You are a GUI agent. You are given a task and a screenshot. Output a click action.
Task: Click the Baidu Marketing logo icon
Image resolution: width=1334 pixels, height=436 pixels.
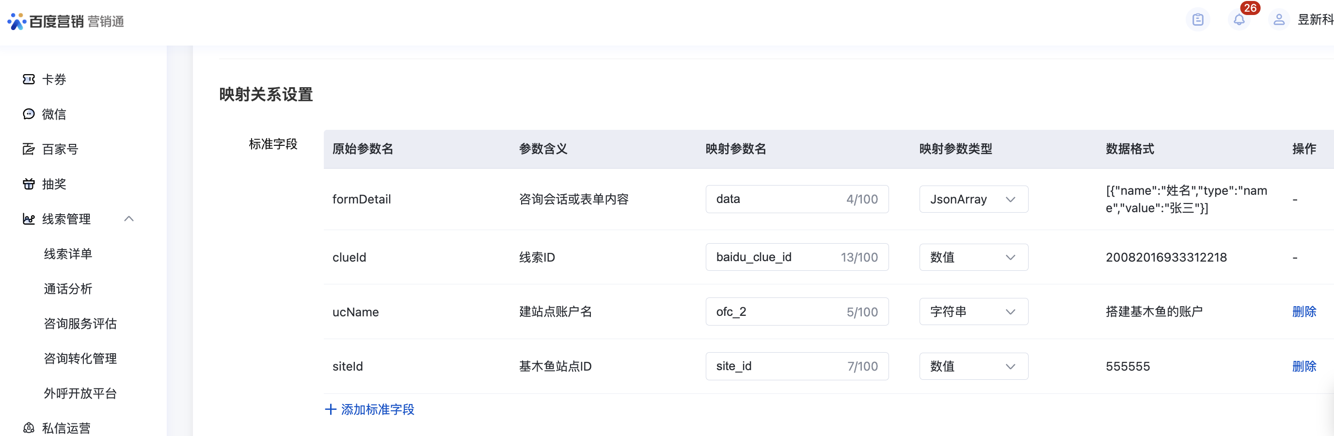click(x=16, y=21)
